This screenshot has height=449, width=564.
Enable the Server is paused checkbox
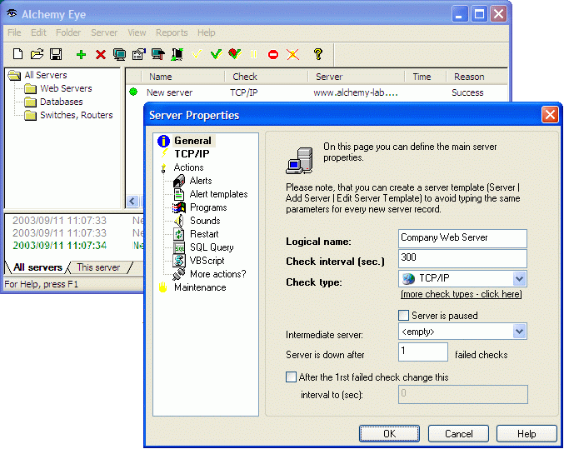[x=404, y=316]
